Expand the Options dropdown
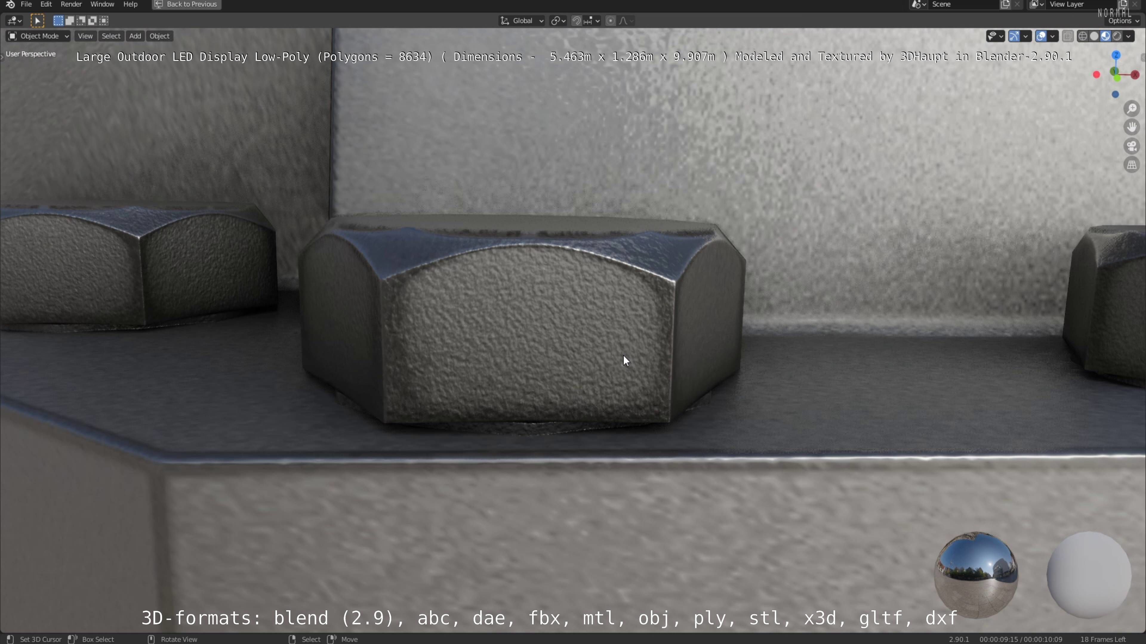 1123,21
